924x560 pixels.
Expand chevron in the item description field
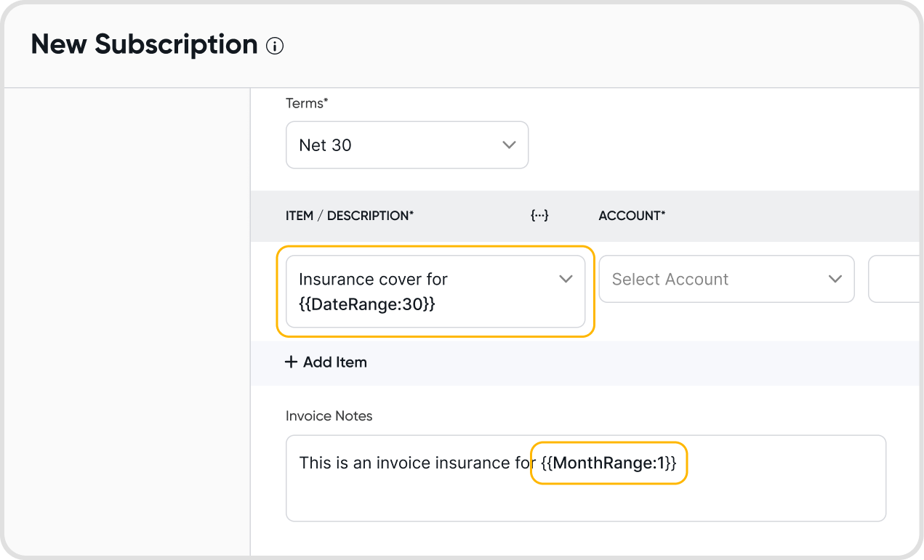pos(566,280)
